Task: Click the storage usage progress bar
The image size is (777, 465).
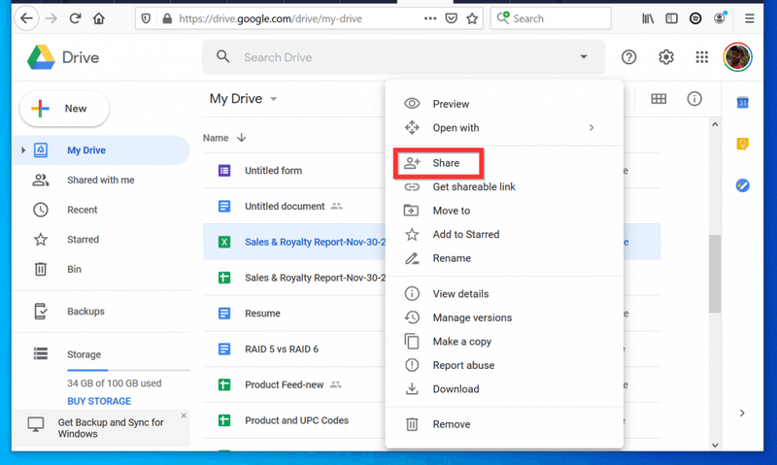Action: point(128,370)
